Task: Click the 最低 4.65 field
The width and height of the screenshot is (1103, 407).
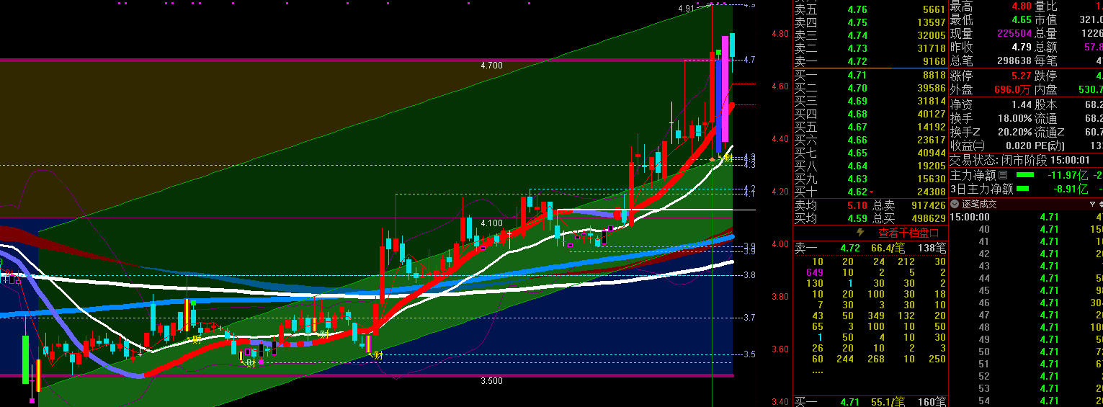Action: (x=991, y=20)
